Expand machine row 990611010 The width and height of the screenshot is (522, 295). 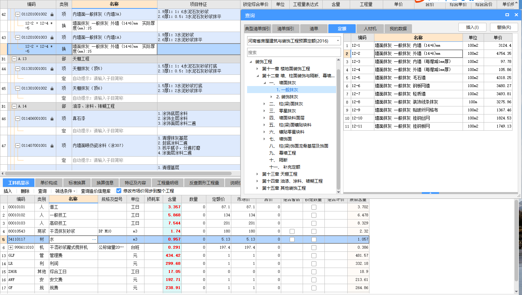[11, 248]
